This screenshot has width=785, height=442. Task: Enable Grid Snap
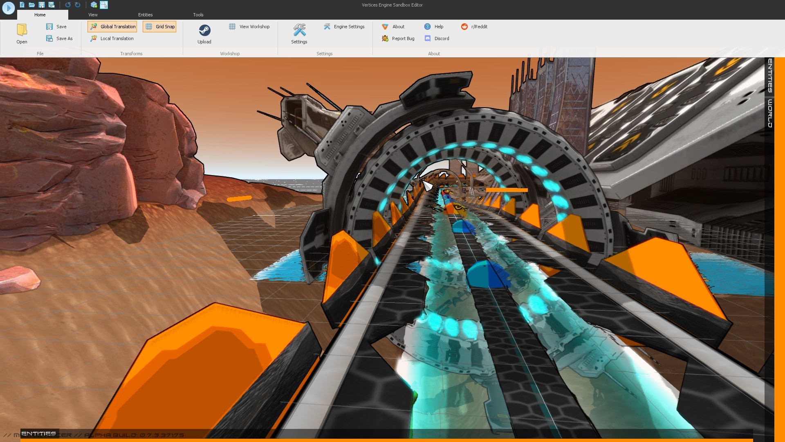tap(159, 26)
